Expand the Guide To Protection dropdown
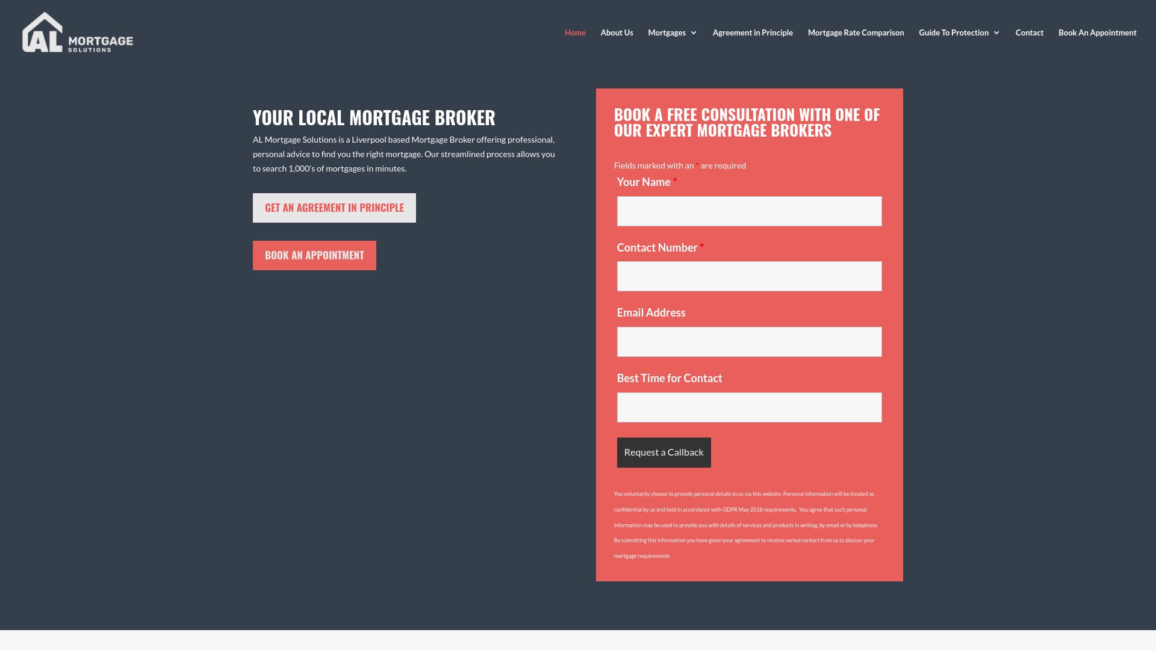The height and width of the screenshot is (650, 1156). tap(959, 32)
